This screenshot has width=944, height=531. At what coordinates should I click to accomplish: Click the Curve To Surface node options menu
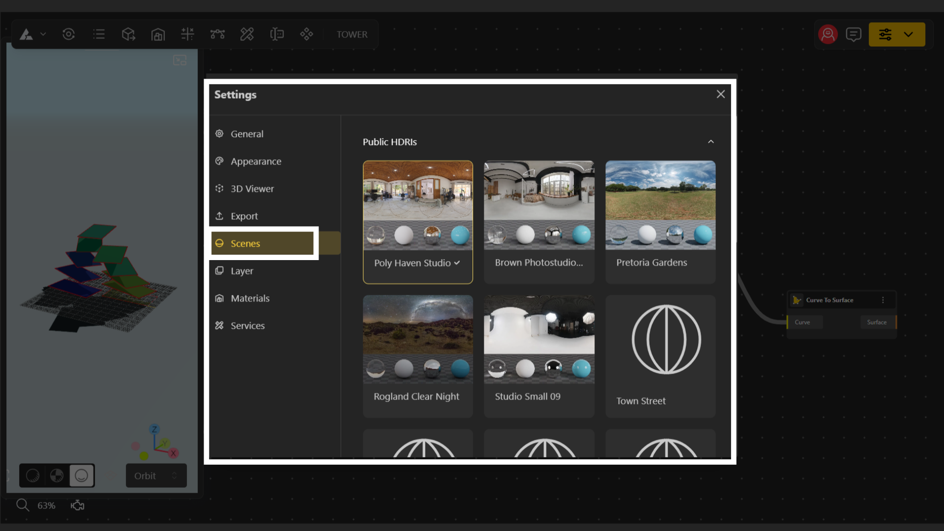pyautogui.click(x=883, y=300)
